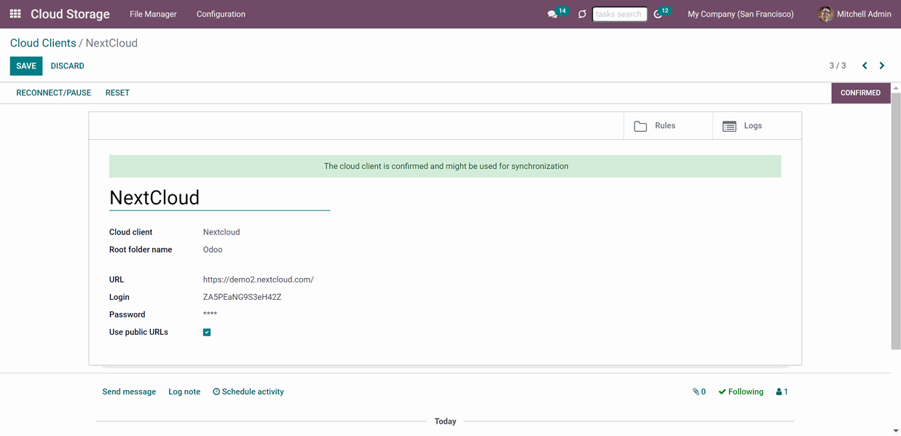Image resolution: width=901 pixels, height=436 pixels.
Task: Click Reset button
Action: click(117, 93)
